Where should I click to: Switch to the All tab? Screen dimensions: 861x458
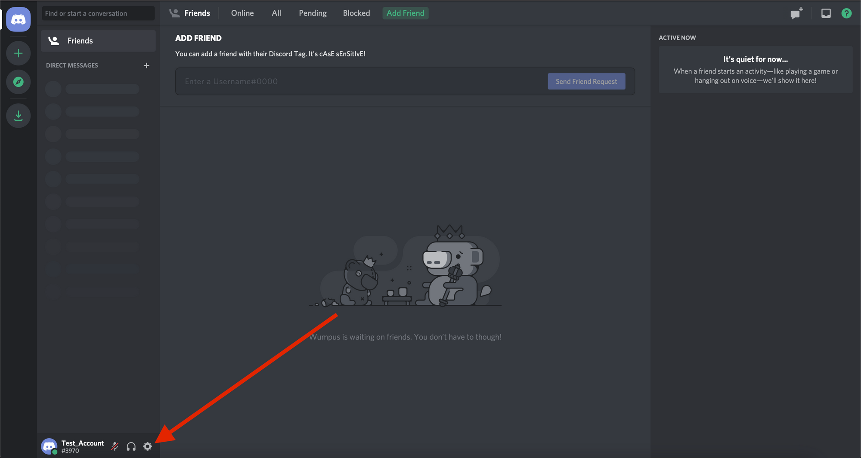point(276,13)
